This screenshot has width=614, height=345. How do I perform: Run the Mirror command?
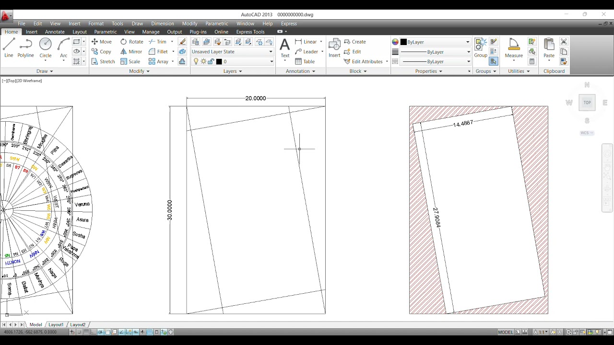coord(131,52)
